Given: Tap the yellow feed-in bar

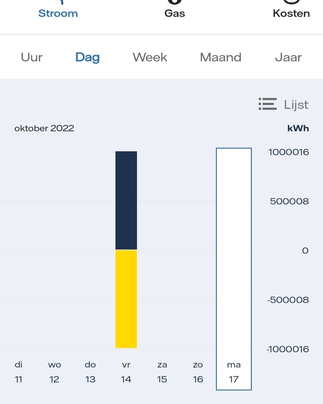Looking at the screenshot, I should [126, 299].
